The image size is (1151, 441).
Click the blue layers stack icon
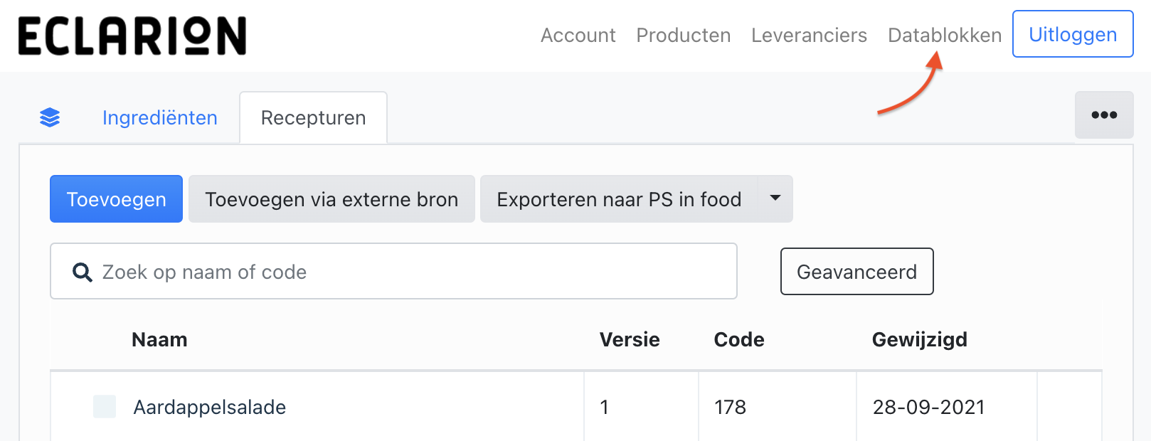[x=50, y=117]
